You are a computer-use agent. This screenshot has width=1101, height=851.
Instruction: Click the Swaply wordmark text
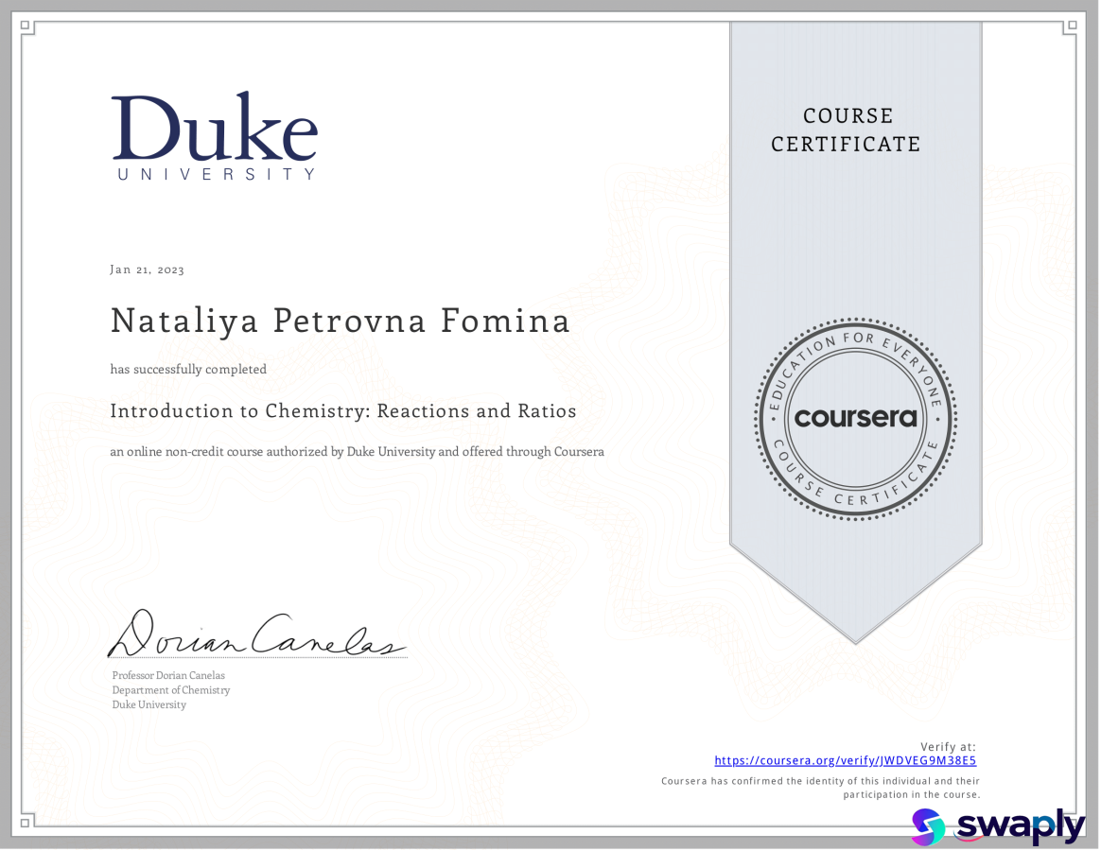pyautogui.click(x=1019, y=827)
